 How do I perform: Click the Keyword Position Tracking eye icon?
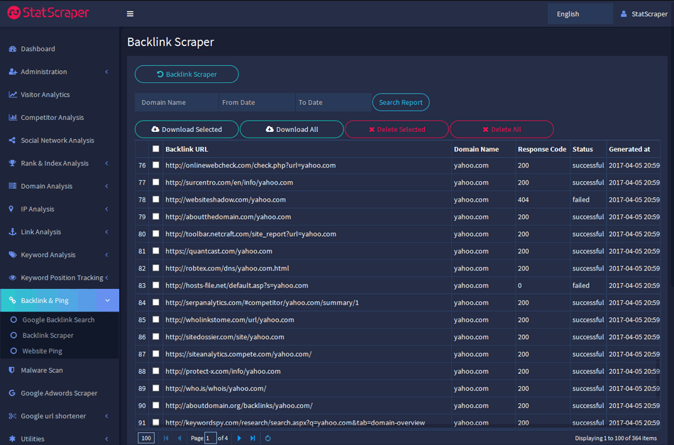tap(13, 278)
